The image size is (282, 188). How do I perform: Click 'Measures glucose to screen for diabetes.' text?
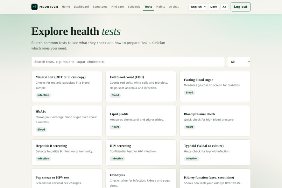tap(212, 85)
